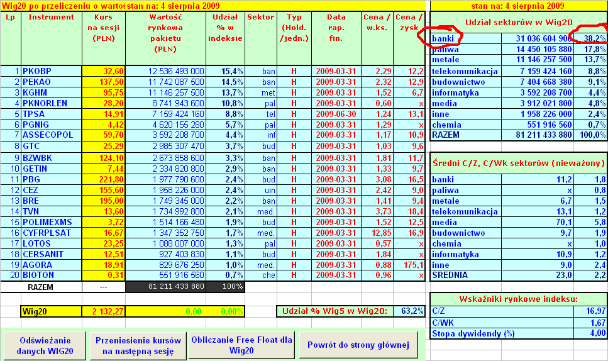Click the KGHM price cell 95,75
This screenshot has width=608, height=361.
pos(104,92)
